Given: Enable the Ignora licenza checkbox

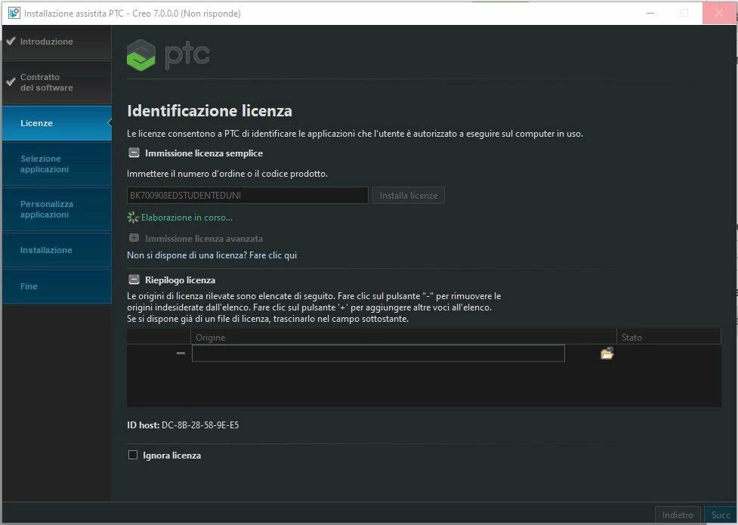Looking at the screenshot, I should click(x=133, y=455).
